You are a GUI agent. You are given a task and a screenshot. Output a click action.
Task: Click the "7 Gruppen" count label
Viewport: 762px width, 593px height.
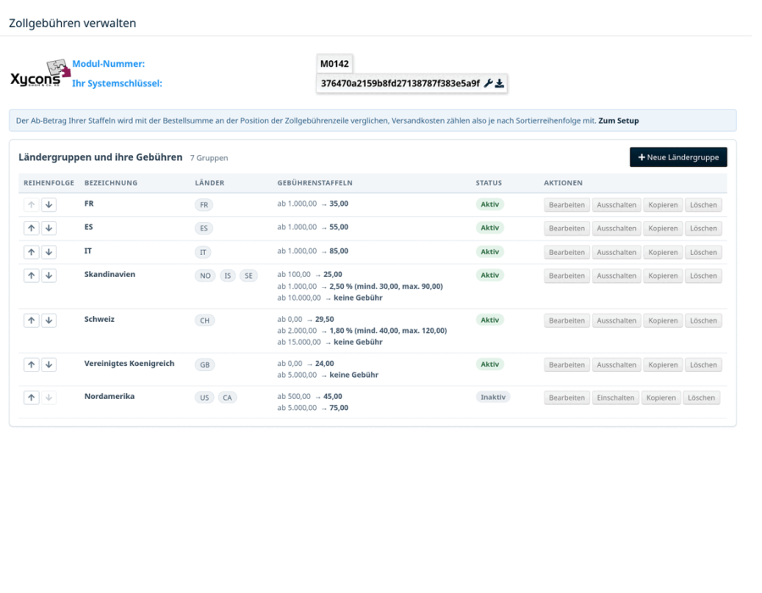[209, 158]
